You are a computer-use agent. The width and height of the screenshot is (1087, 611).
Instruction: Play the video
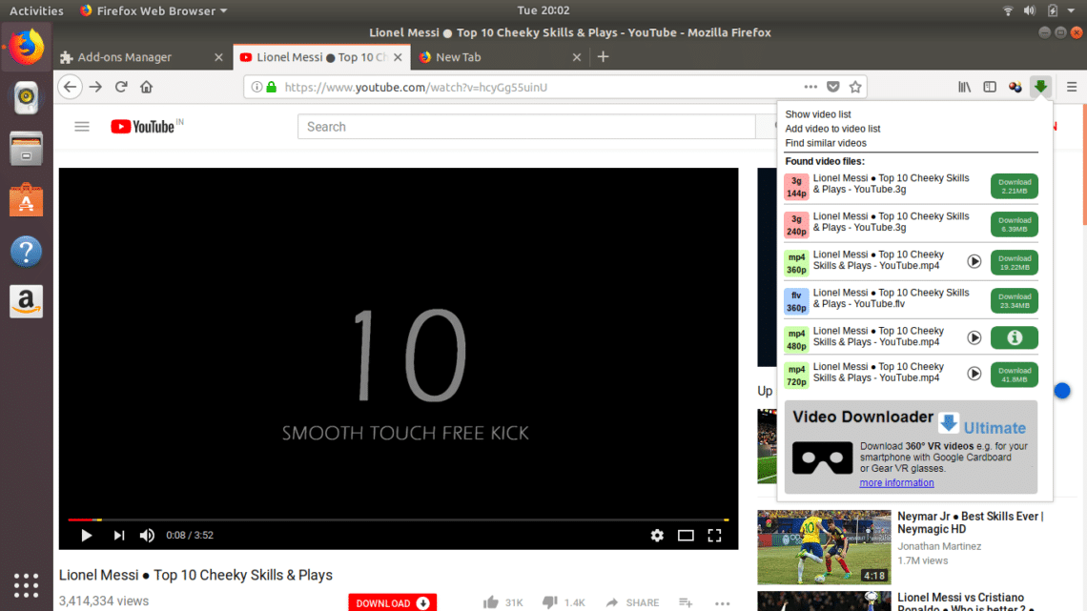(87, 535)
